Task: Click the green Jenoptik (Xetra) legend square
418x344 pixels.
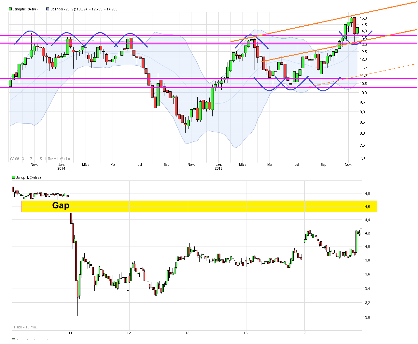Action: 10,9
